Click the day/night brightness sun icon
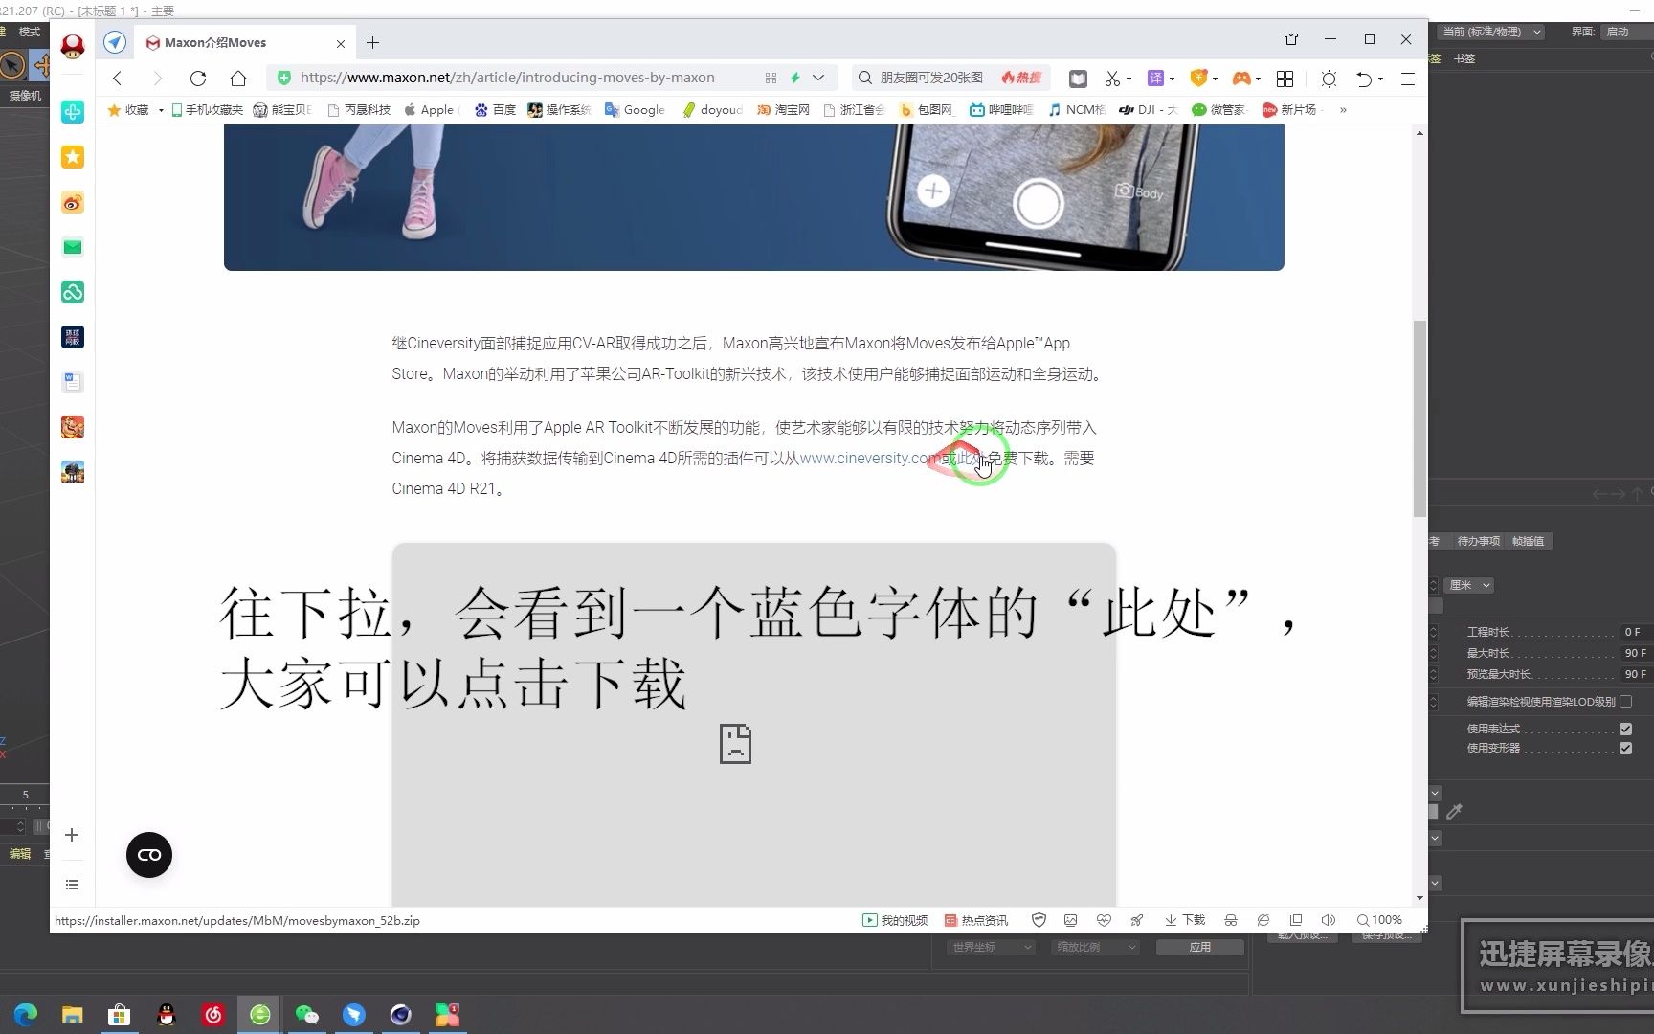The width and height of the screenshot is (1654, 1034). click(x=1329, y=79)
